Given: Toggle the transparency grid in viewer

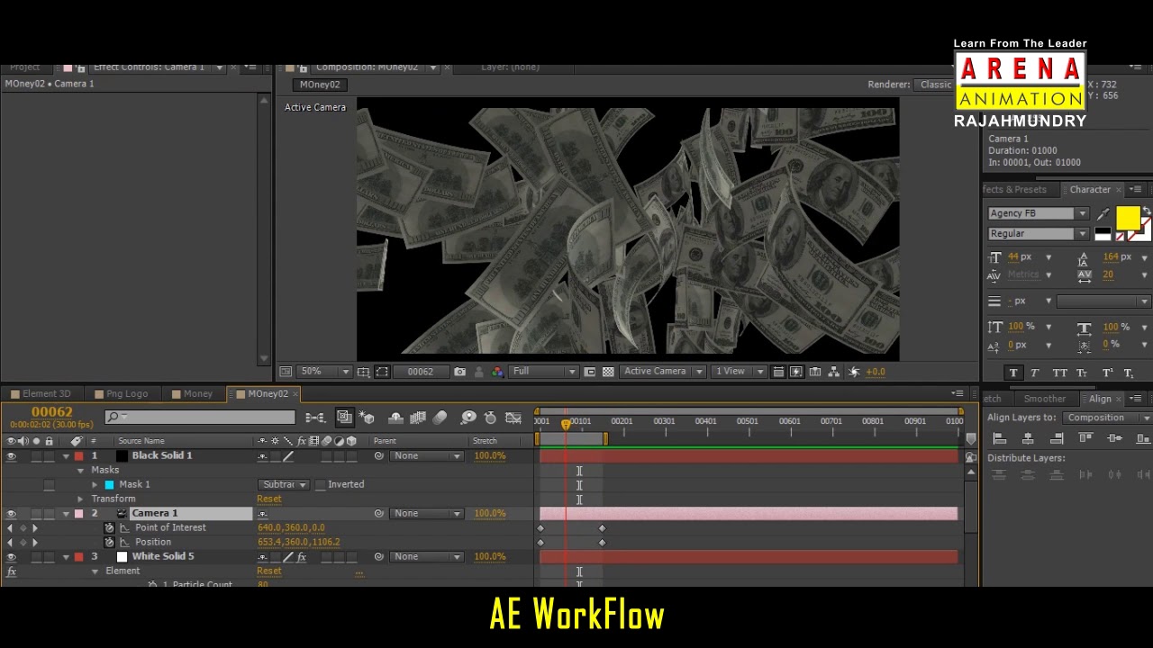Looking at the screenshot, I should tap(608, 372).
